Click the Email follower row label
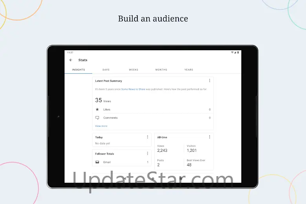This screenshot has width=306, height=204. [x=107, y=162]
